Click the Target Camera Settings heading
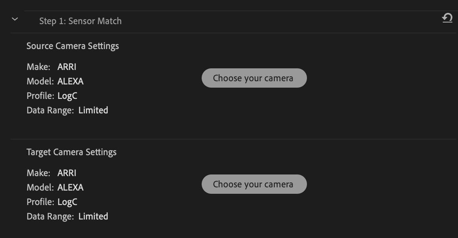Screen dimensions: 458x238 tap(72, 152)
